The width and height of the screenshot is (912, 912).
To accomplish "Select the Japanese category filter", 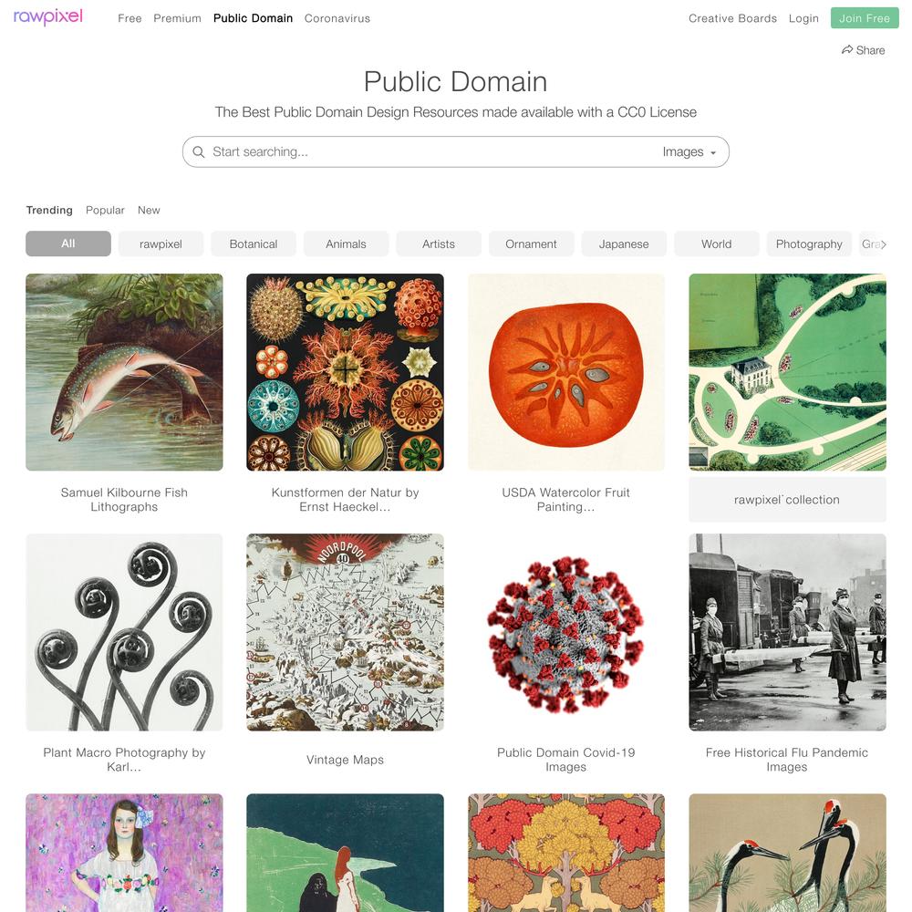I will click(624, 244).
